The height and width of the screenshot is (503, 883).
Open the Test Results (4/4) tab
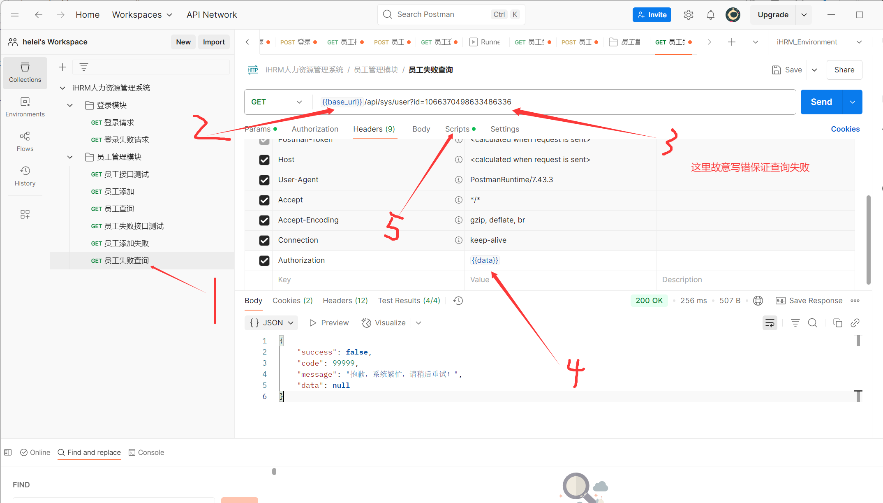(x=409, y=301)
